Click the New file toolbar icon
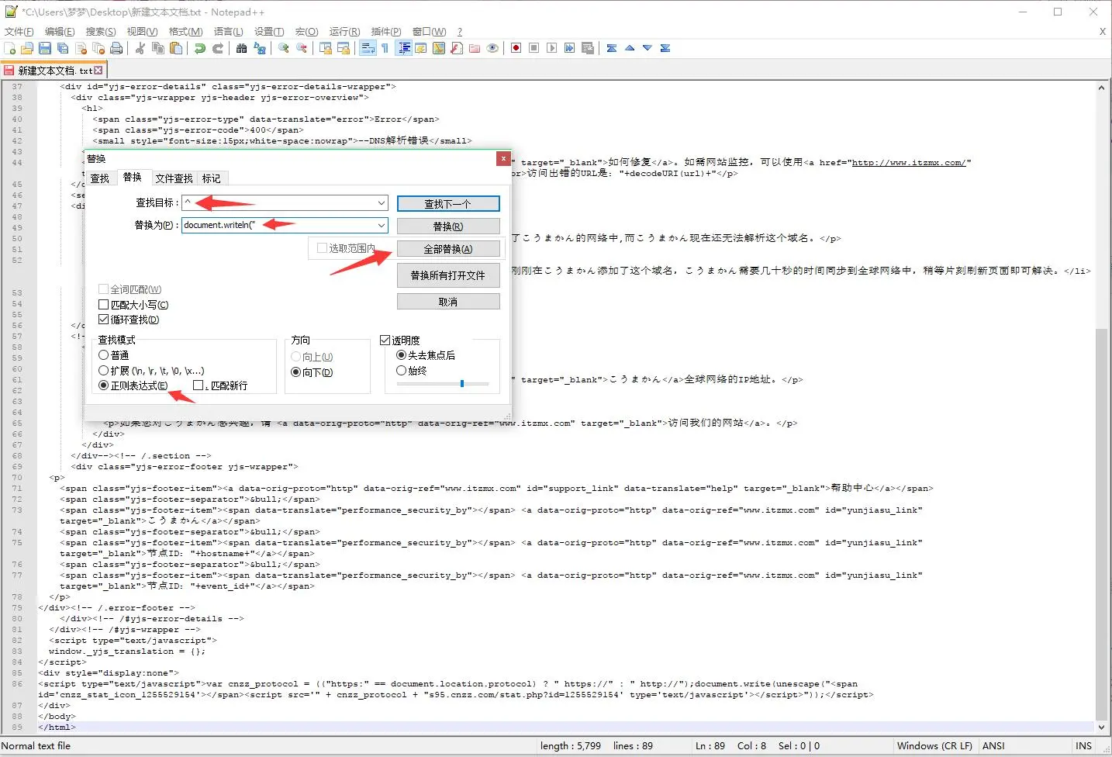Screen dimensions: 1112x757 (10, 48)
